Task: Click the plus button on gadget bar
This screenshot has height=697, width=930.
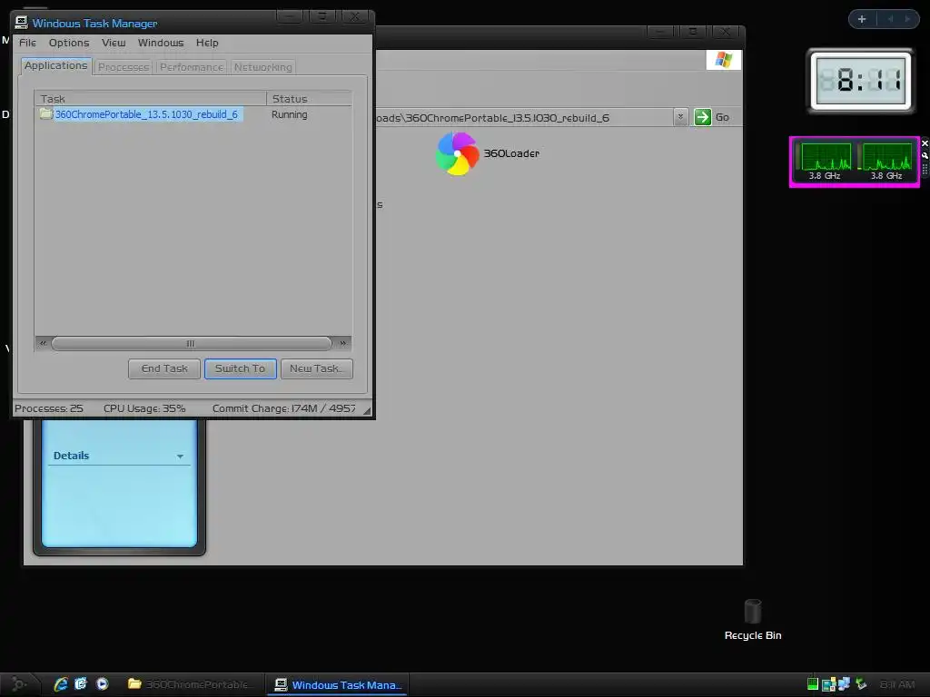Action: pyautogui.click(x=862, y=19)
